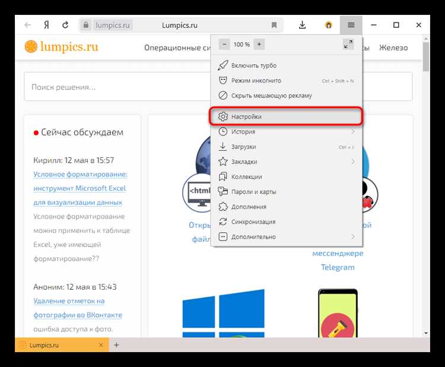This screenshot has width=445, height=367.
Task: Open the Telegram messenger article link
Action: (x=338, y=260)
